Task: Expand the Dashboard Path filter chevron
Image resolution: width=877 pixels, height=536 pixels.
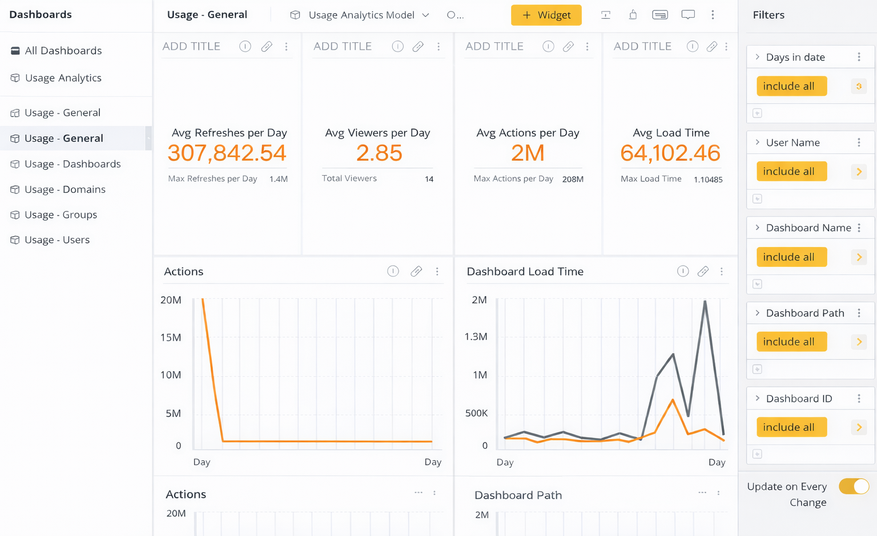Action: [x=758, y=313]
